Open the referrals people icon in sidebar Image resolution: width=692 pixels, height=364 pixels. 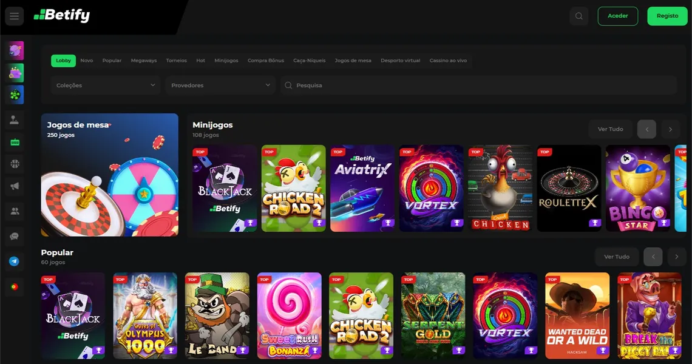(x=15, y=211)
